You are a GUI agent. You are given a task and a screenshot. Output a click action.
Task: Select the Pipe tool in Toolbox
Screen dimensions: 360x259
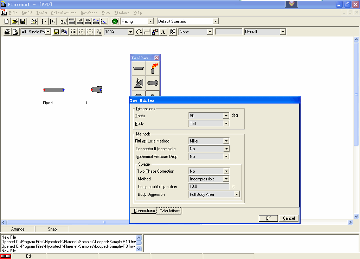click(x=139, y=68)
